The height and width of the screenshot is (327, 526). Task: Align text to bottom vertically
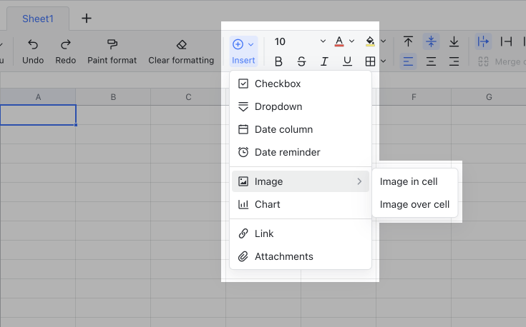click(x=454, y=41)
